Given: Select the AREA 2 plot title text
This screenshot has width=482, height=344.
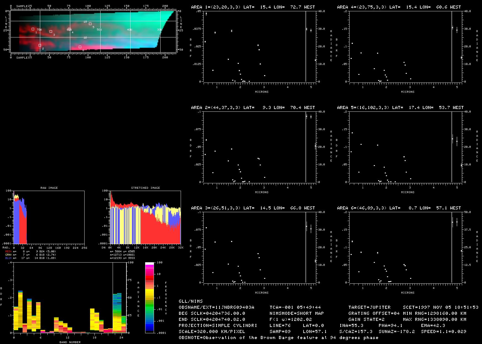Looking at the screenshot, I should point(253,108).
